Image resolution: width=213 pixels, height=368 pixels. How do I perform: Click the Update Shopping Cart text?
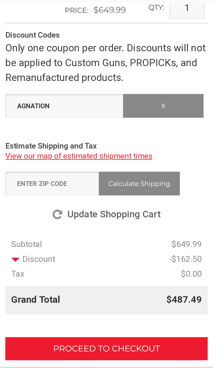pyautogui.click(x=114, y=214)
